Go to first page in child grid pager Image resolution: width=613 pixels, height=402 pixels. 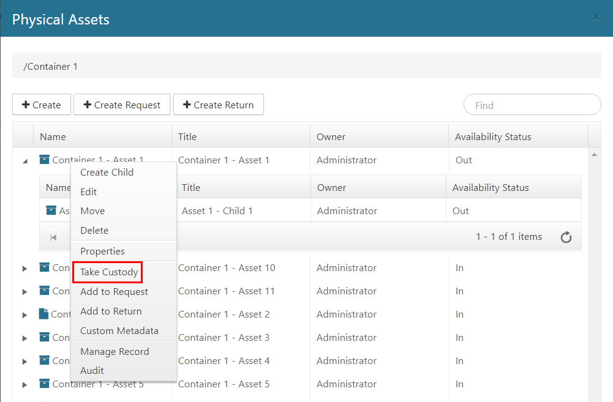pyautogui.click(x=54, y=237)
